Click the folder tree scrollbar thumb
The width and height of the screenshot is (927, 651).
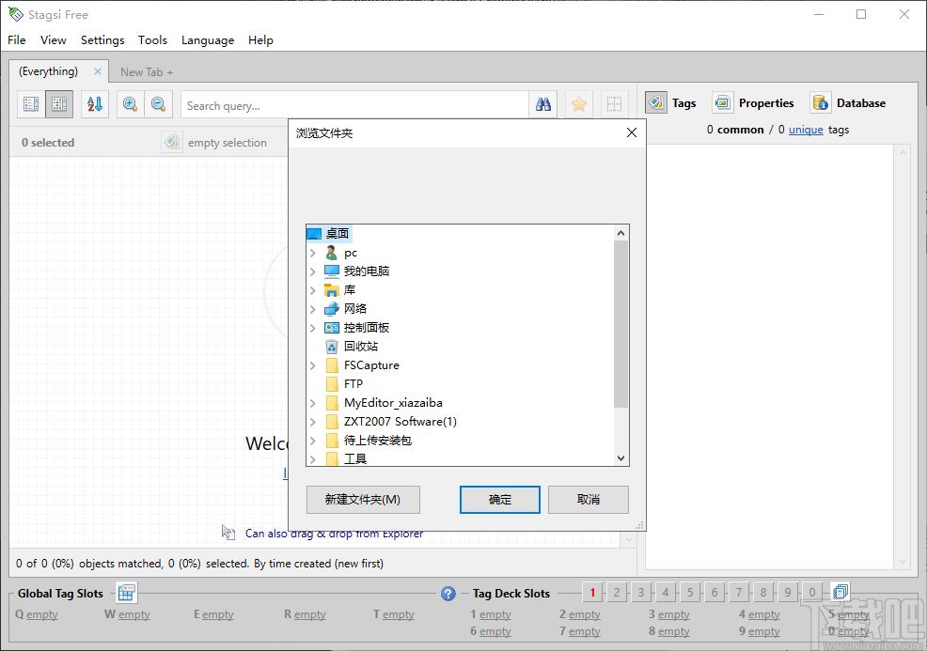click(621, 324)
